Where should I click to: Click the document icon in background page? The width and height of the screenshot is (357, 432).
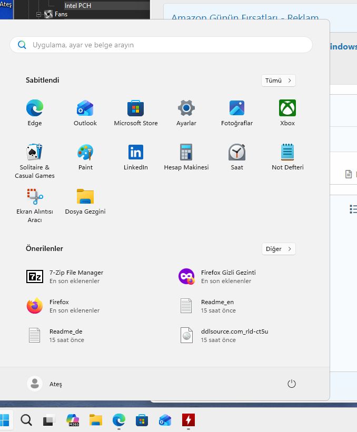[x=349, y=174]
